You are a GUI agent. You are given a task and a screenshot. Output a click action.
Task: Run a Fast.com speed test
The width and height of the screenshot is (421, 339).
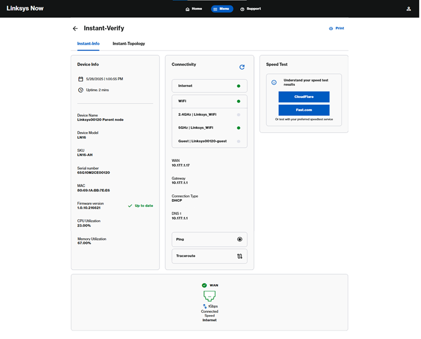pos(304,109)
